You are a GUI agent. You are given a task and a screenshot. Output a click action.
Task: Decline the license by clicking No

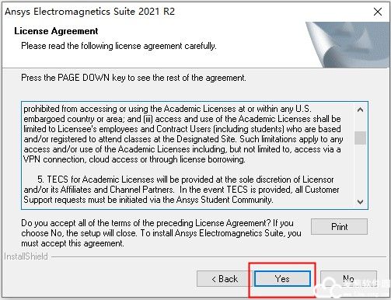click(348, 279)
